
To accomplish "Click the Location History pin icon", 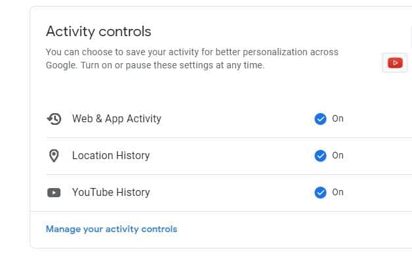I will point(54,156).
